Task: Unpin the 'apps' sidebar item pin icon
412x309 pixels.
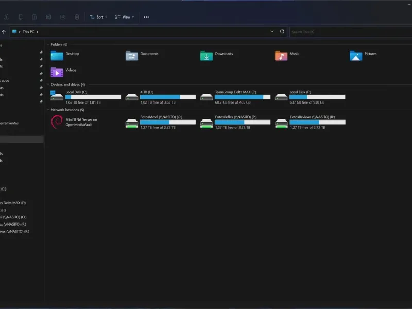Action: (x=41, y=81)
